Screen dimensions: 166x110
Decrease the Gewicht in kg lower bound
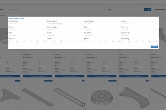click(x=123, y=41)
